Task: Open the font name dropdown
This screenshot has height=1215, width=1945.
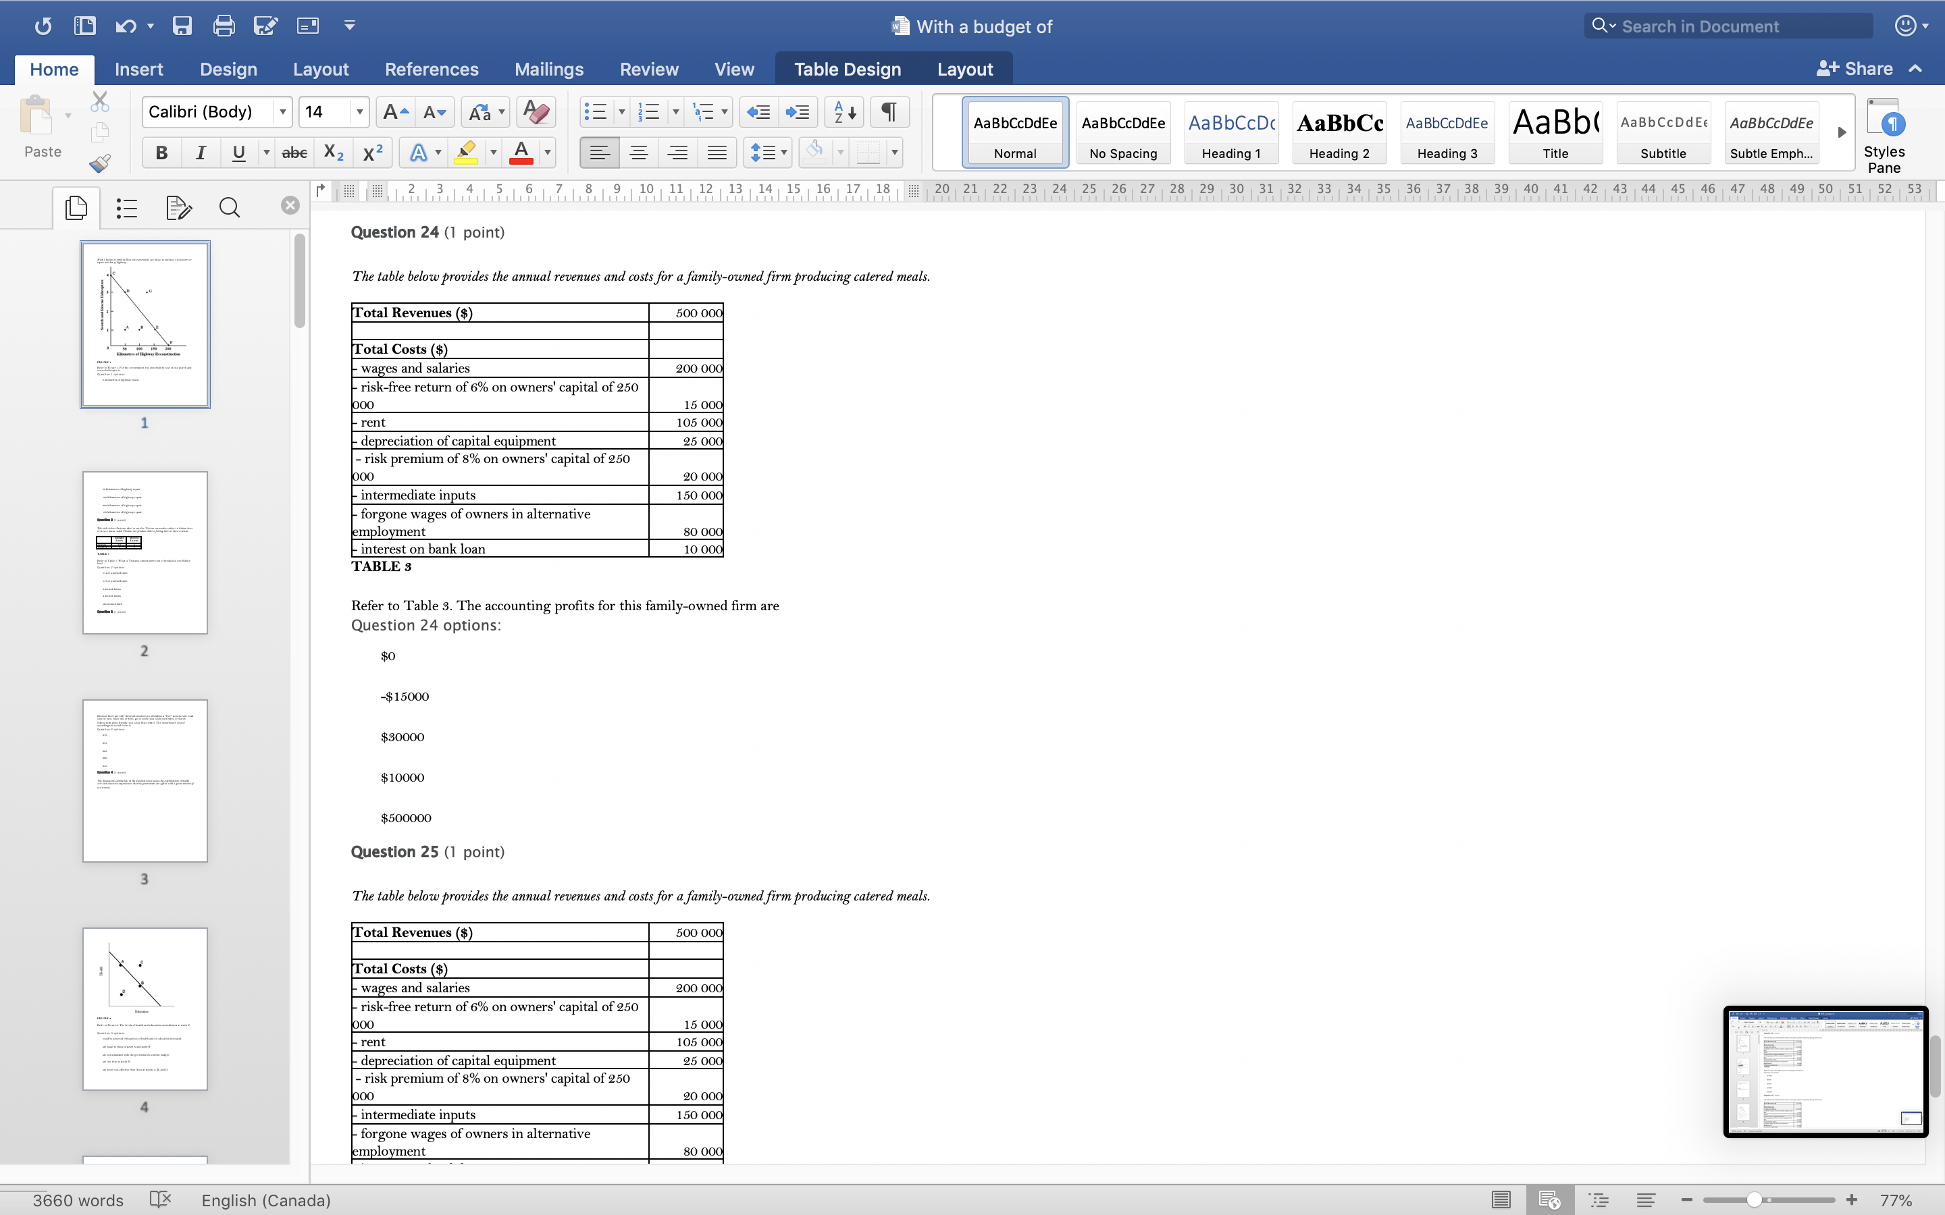Action: [x=282, y=111]
